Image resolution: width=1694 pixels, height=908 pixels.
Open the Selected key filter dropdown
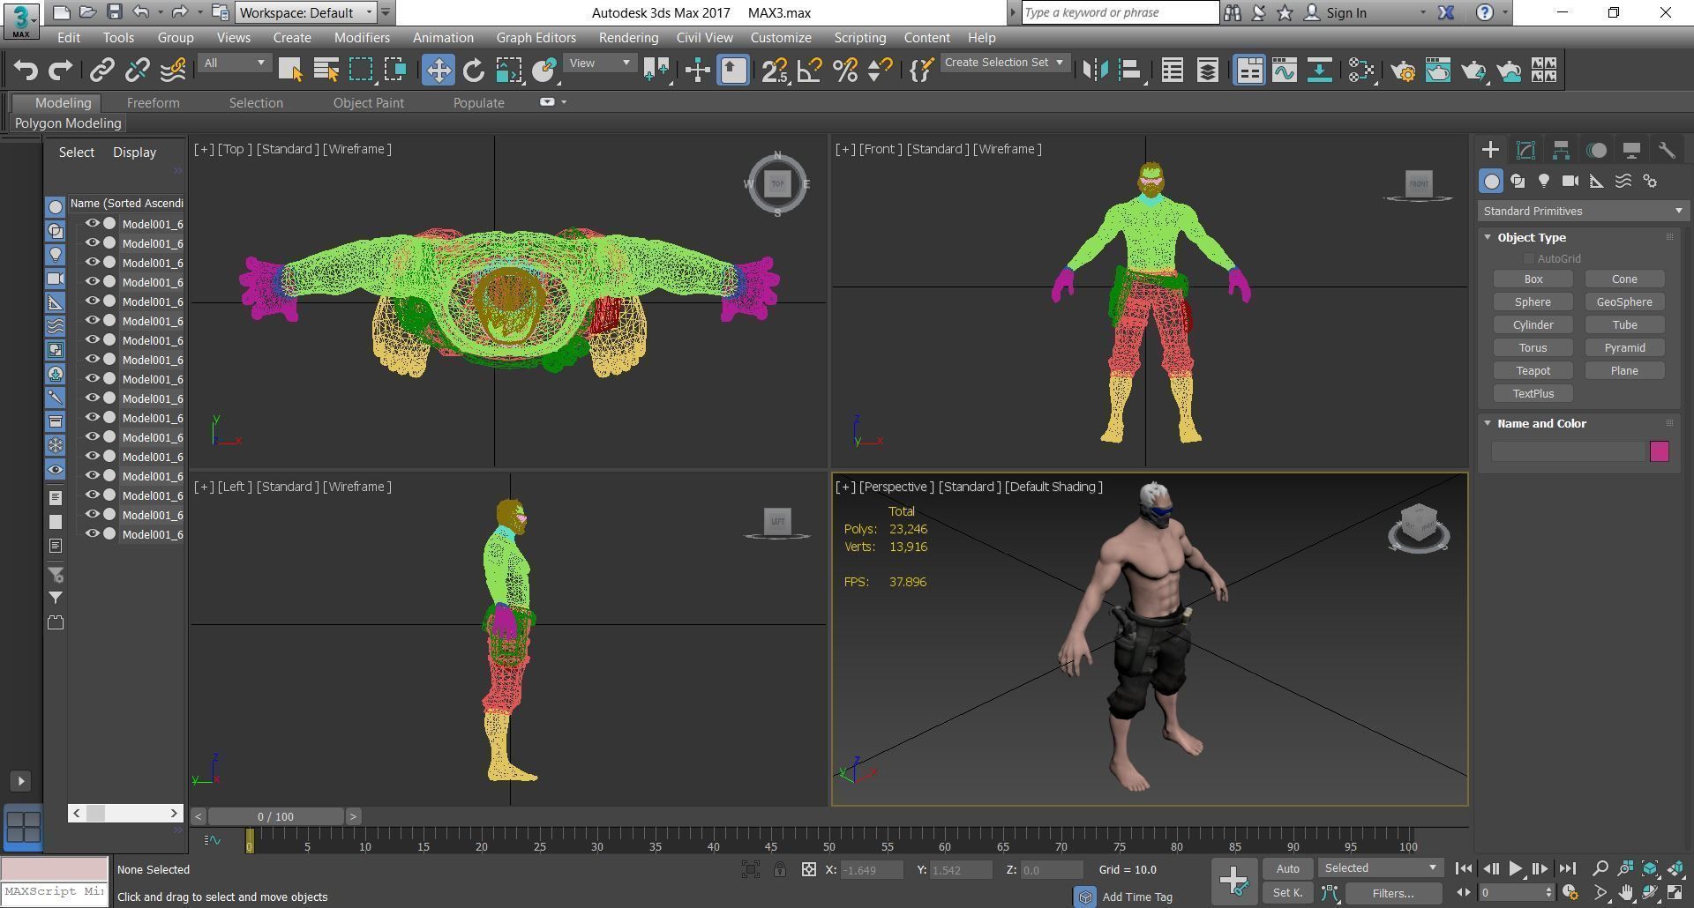[1381, 868]
